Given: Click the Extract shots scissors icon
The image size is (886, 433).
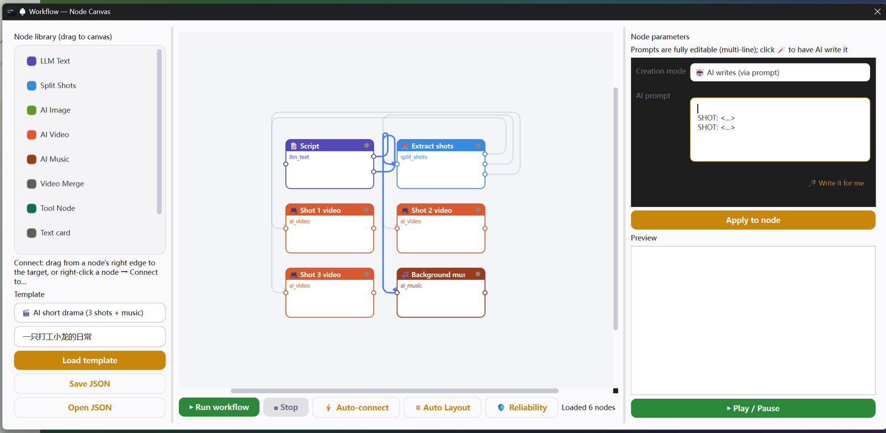Looking at the screenshot, I should 405,146.
